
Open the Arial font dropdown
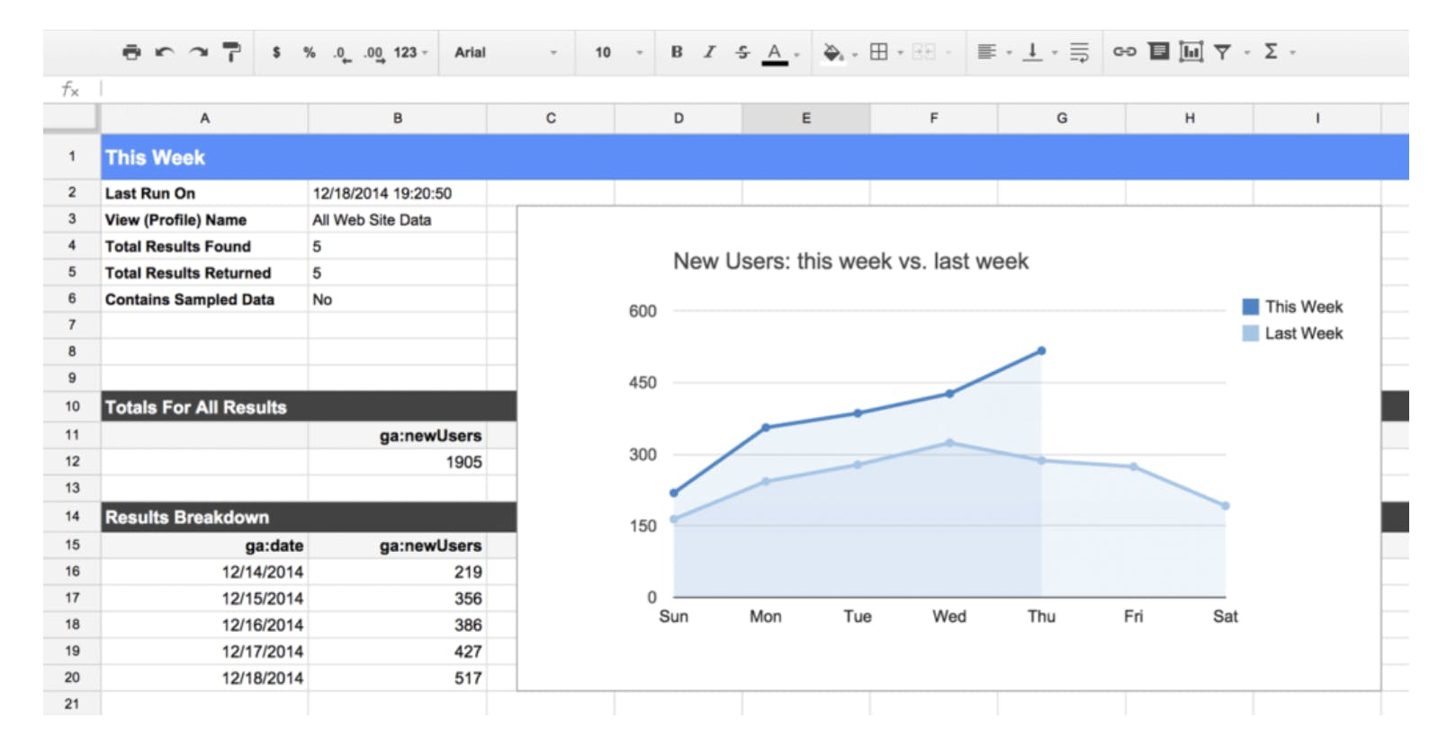click(x=506, y=52)
